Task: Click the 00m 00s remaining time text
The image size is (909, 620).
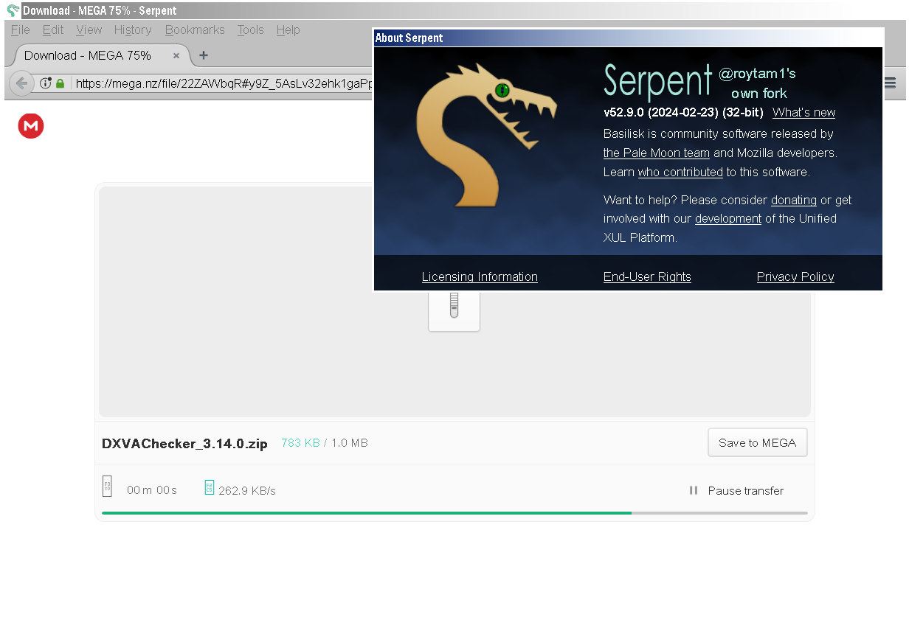Action: click(x=152, y=490)
